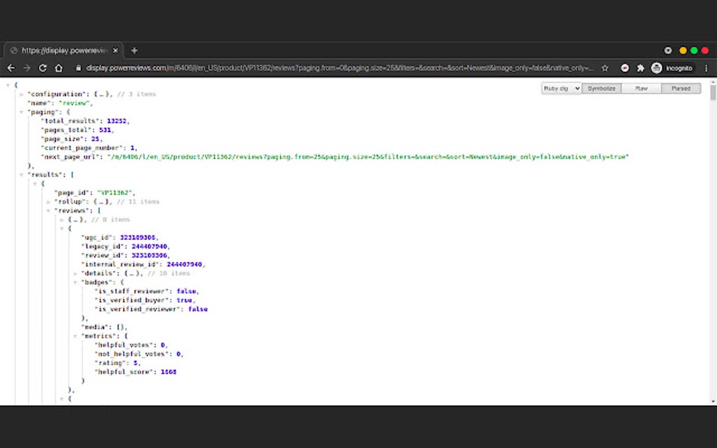Expand the "rollup" node
Screen dimensions: 717x448
tap(48, 202)
